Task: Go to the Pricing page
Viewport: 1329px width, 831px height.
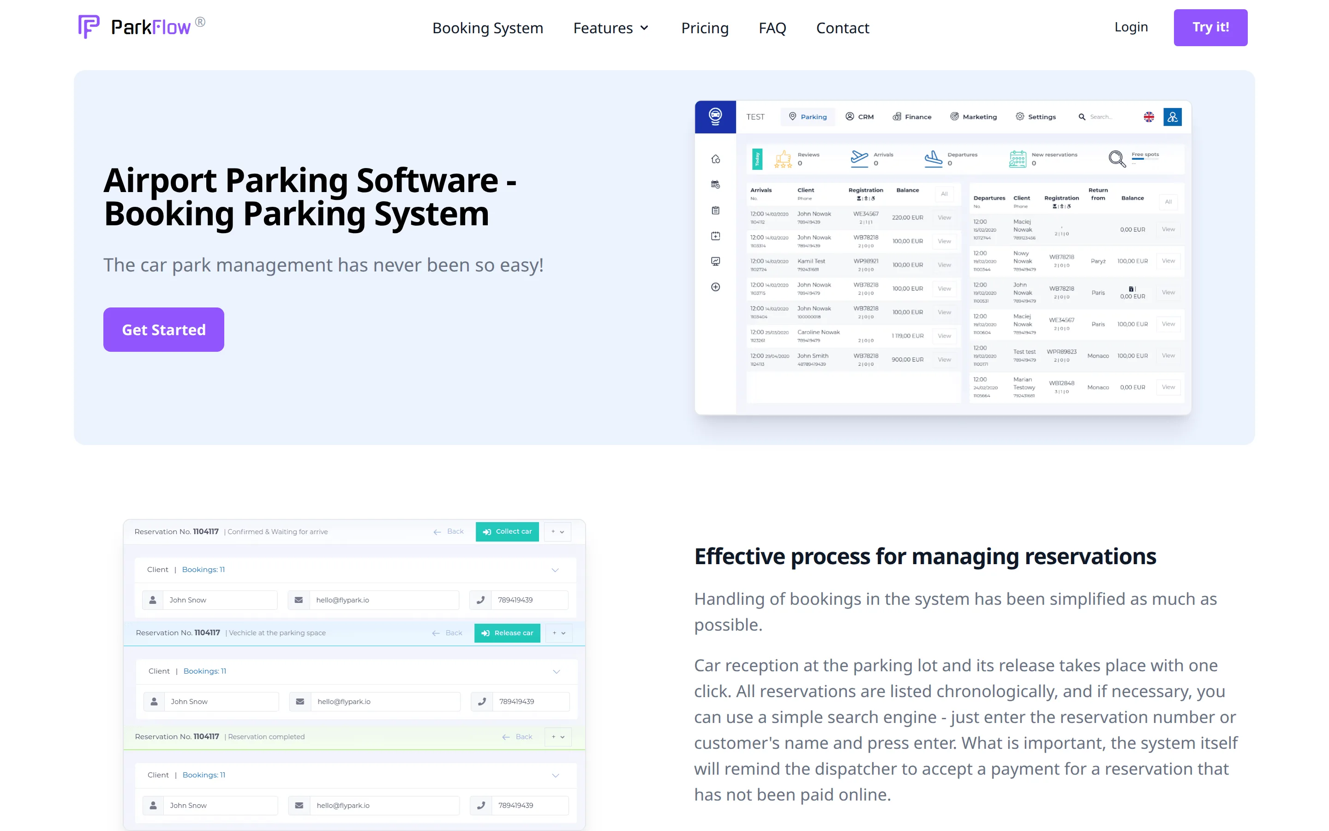Action: 705,28
